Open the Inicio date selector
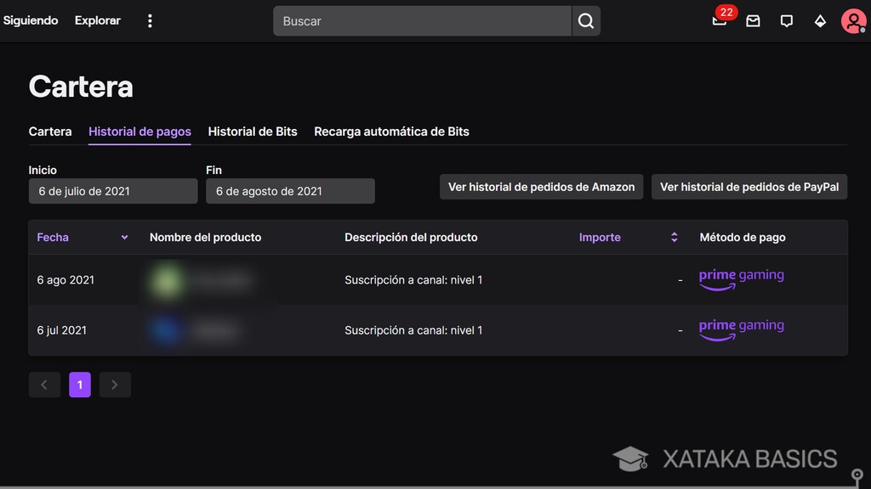 (112, 190)
